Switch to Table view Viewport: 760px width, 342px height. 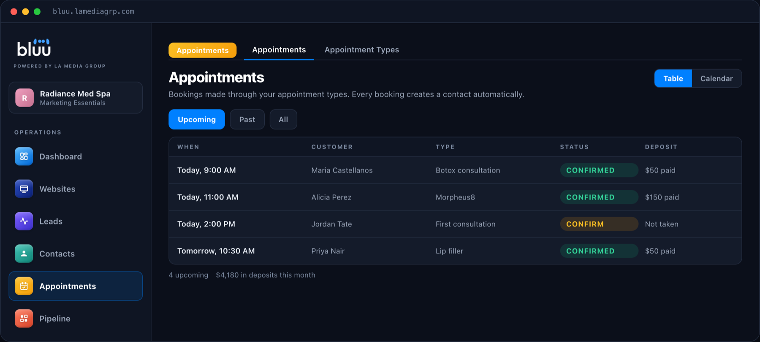(x=673, y=78)
